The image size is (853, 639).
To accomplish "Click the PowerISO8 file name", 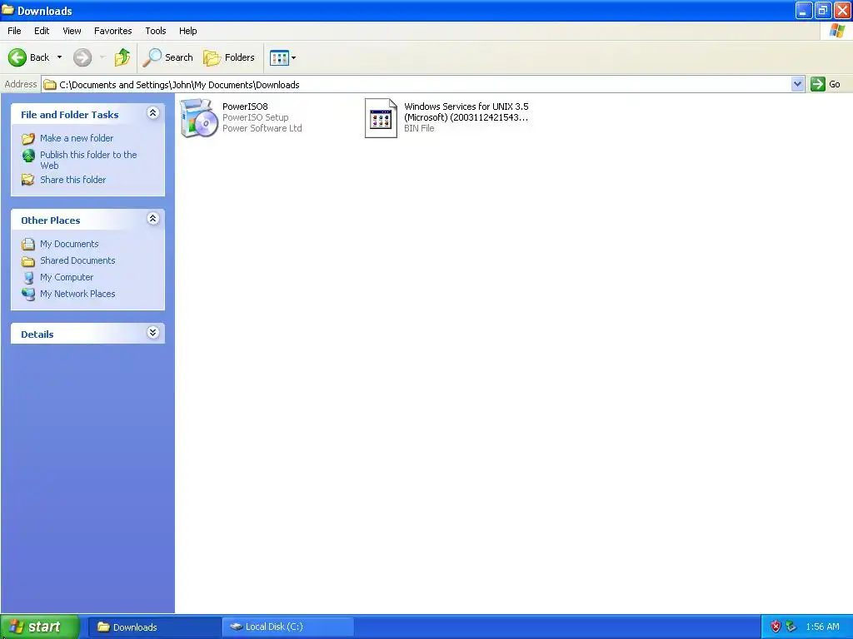I will 245,106.
